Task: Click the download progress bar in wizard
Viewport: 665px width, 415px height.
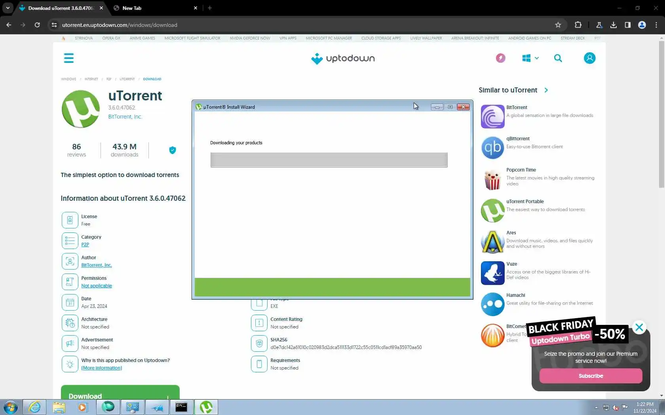Action: click(x=329, y=160)
